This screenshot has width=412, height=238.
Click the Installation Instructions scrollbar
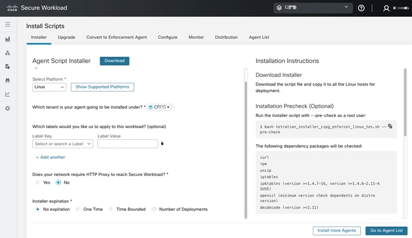click(x=406, y=103)
